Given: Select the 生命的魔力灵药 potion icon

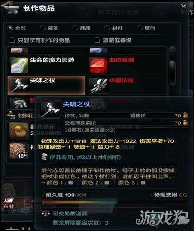Looking at the screenshot, I should click(19, 65).
